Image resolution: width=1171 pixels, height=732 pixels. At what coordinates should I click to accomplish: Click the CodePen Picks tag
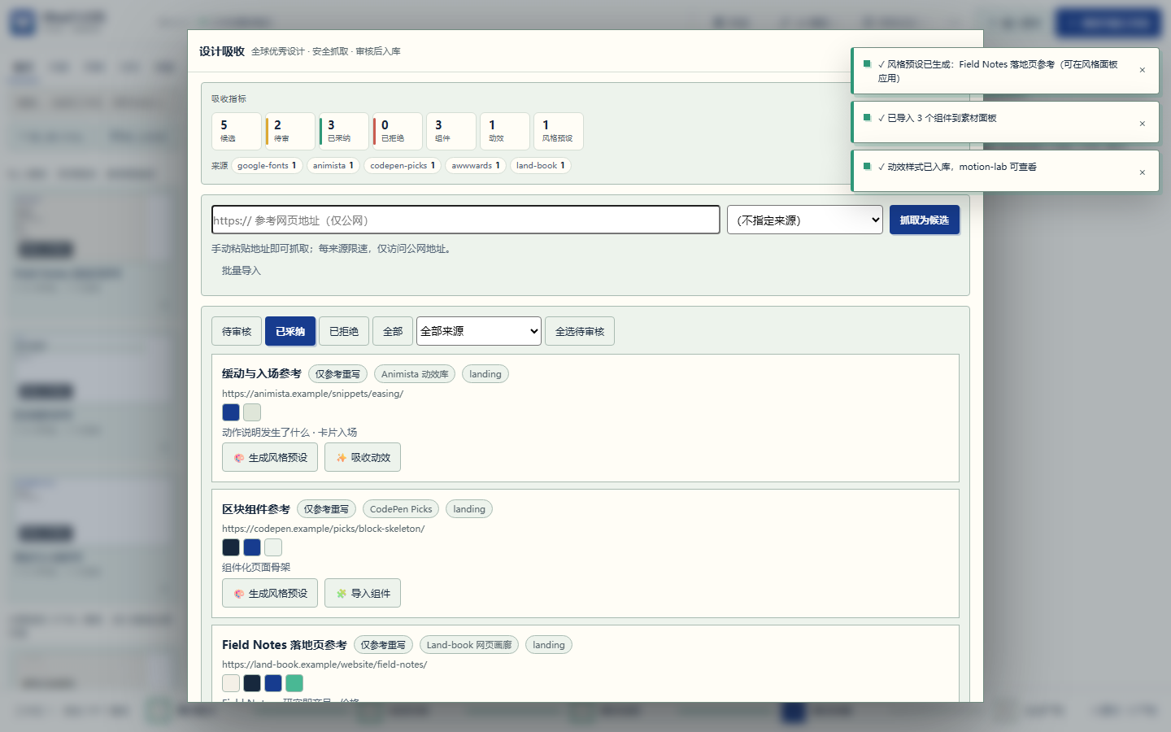click(x=401, y=509)
